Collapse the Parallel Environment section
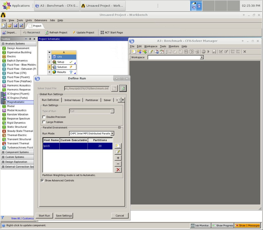The width and height of the screenshot is (263, 230). pyautogui.click(x=120, y=127)
